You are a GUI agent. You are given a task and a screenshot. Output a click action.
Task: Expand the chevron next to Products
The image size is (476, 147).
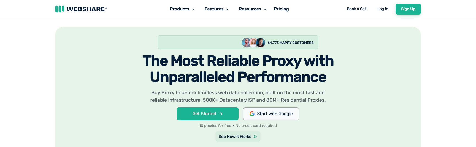tap(193, 9)
